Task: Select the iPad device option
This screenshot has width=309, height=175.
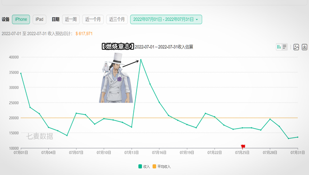Action: 40,19
